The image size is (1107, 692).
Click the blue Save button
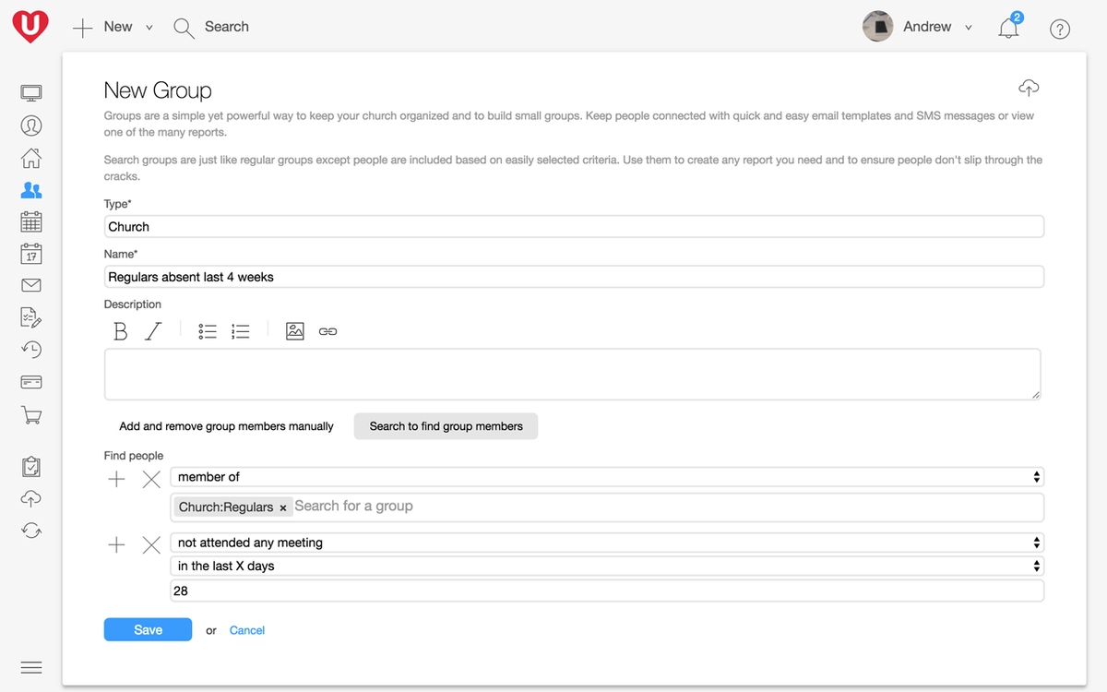[148, 630]
